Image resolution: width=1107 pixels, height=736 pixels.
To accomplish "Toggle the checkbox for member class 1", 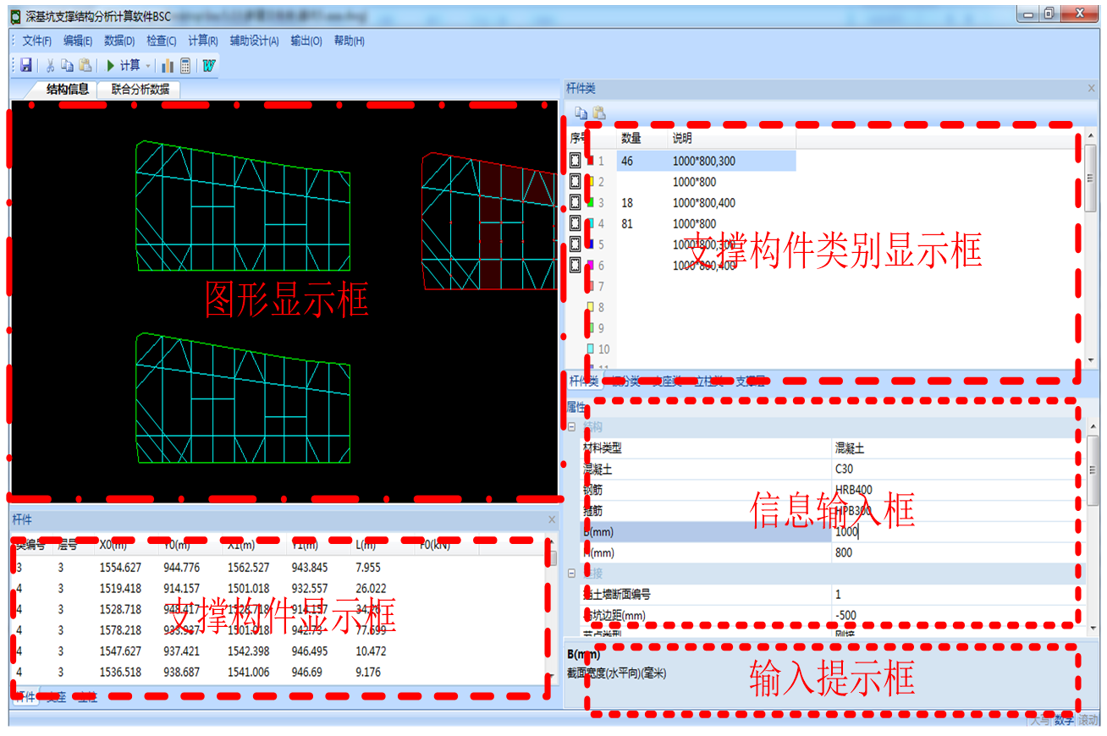I will [576, 161].
